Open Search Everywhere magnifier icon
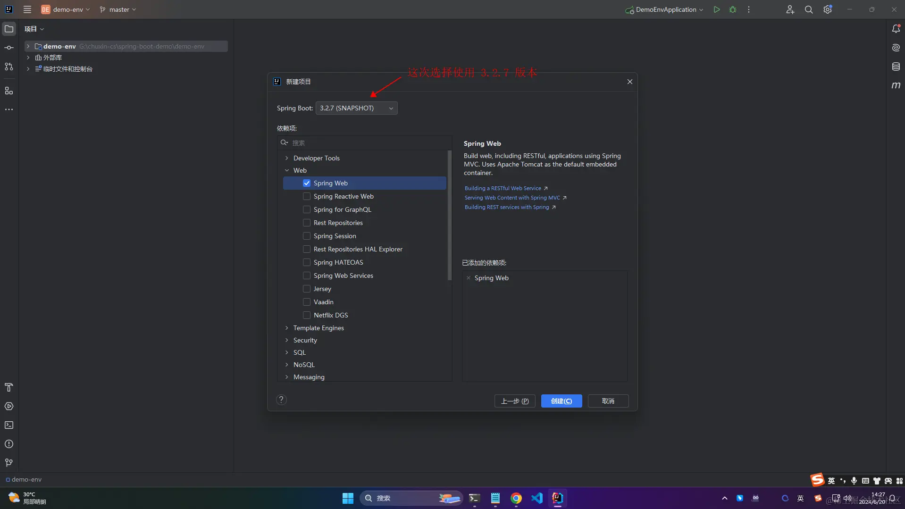 coord(809,9)
